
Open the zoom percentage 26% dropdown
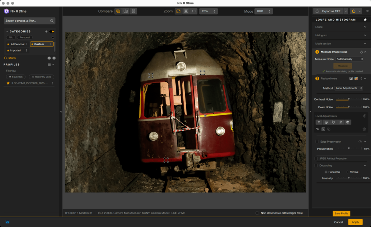tap(208, 11)
